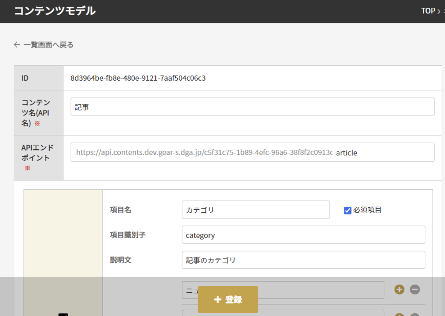Edit the コンテンツ名 field containing 記事
The height and width of the screenshot is (316, 445).
click(252, 107)
